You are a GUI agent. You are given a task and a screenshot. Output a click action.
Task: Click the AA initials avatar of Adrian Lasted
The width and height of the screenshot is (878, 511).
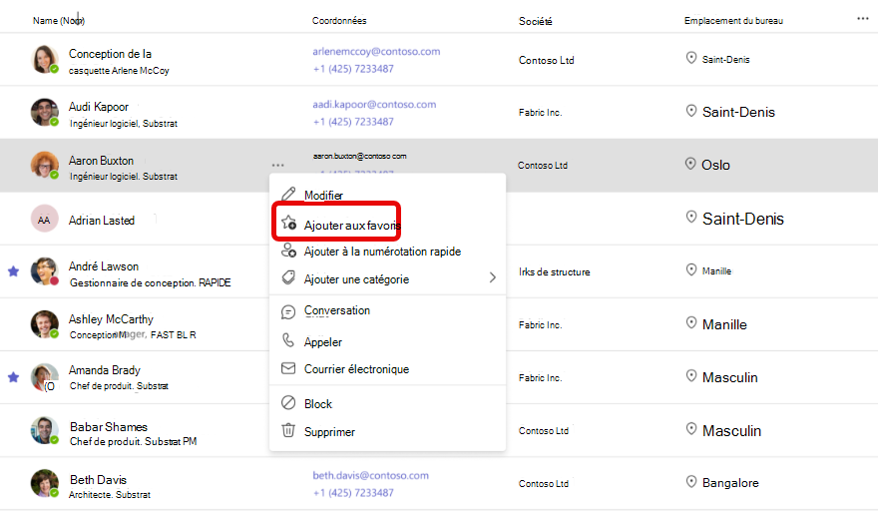(44, 219)
